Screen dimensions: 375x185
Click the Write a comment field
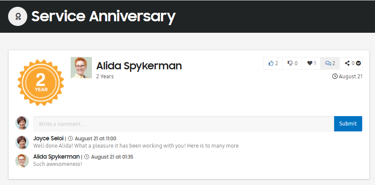[x=184, y=124]
